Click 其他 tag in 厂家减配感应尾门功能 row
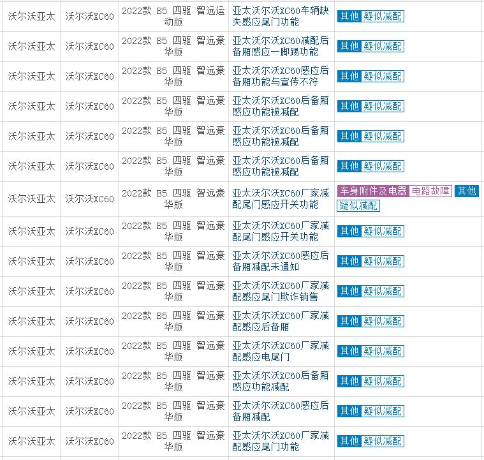 [349, 441]
